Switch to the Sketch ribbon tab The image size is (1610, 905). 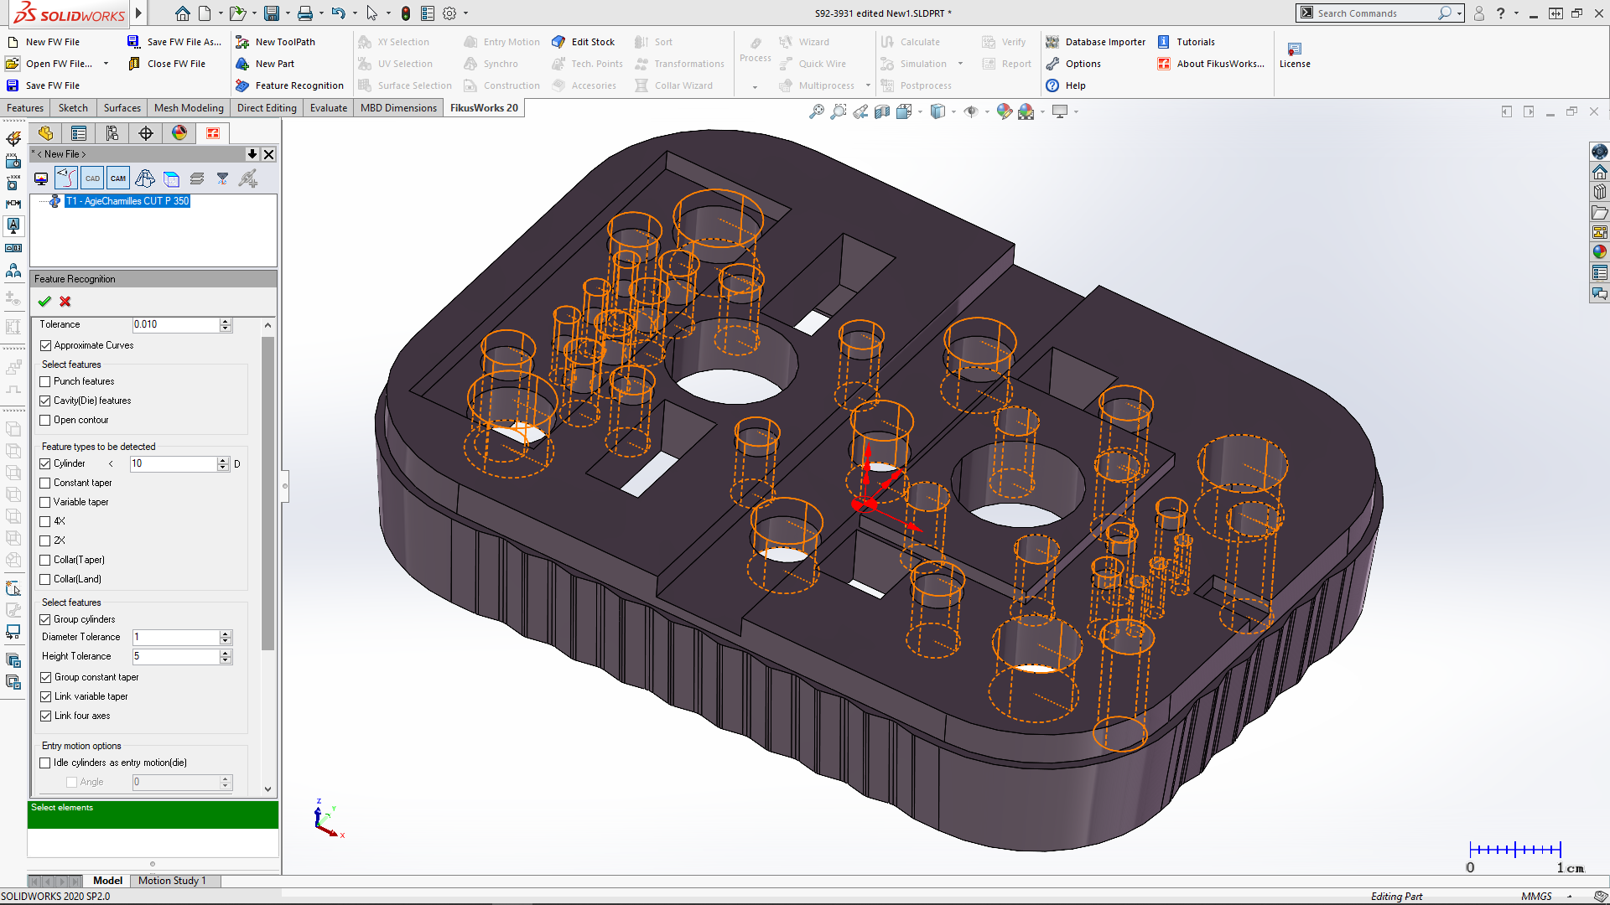click(72, 107)
